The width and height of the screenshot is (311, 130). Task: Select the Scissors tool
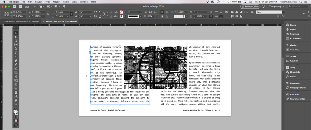coord(16,77)
